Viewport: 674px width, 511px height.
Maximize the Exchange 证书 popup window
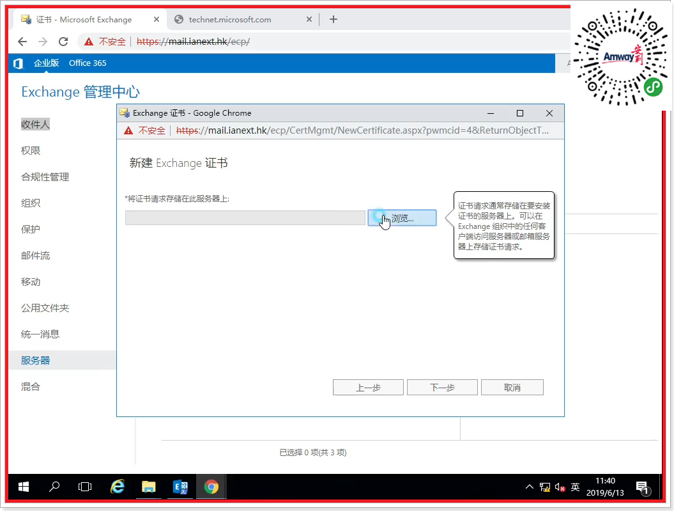pyautogui.click(x=519, y=113)
